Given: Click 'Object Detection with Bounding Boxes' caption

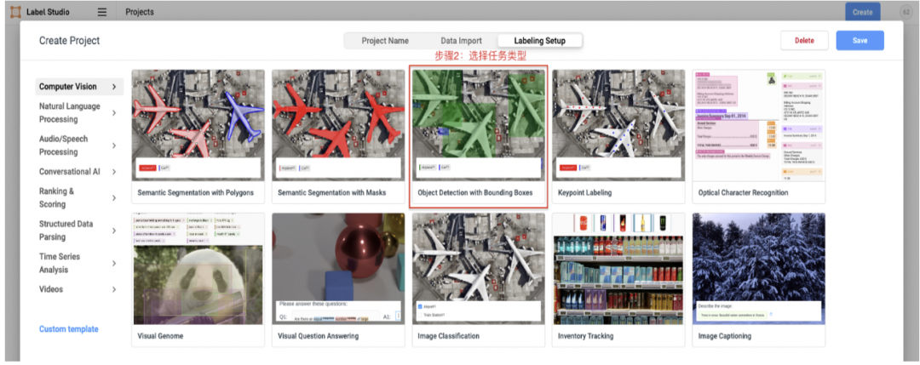Looking at the screenshot, I should point(475,193).
